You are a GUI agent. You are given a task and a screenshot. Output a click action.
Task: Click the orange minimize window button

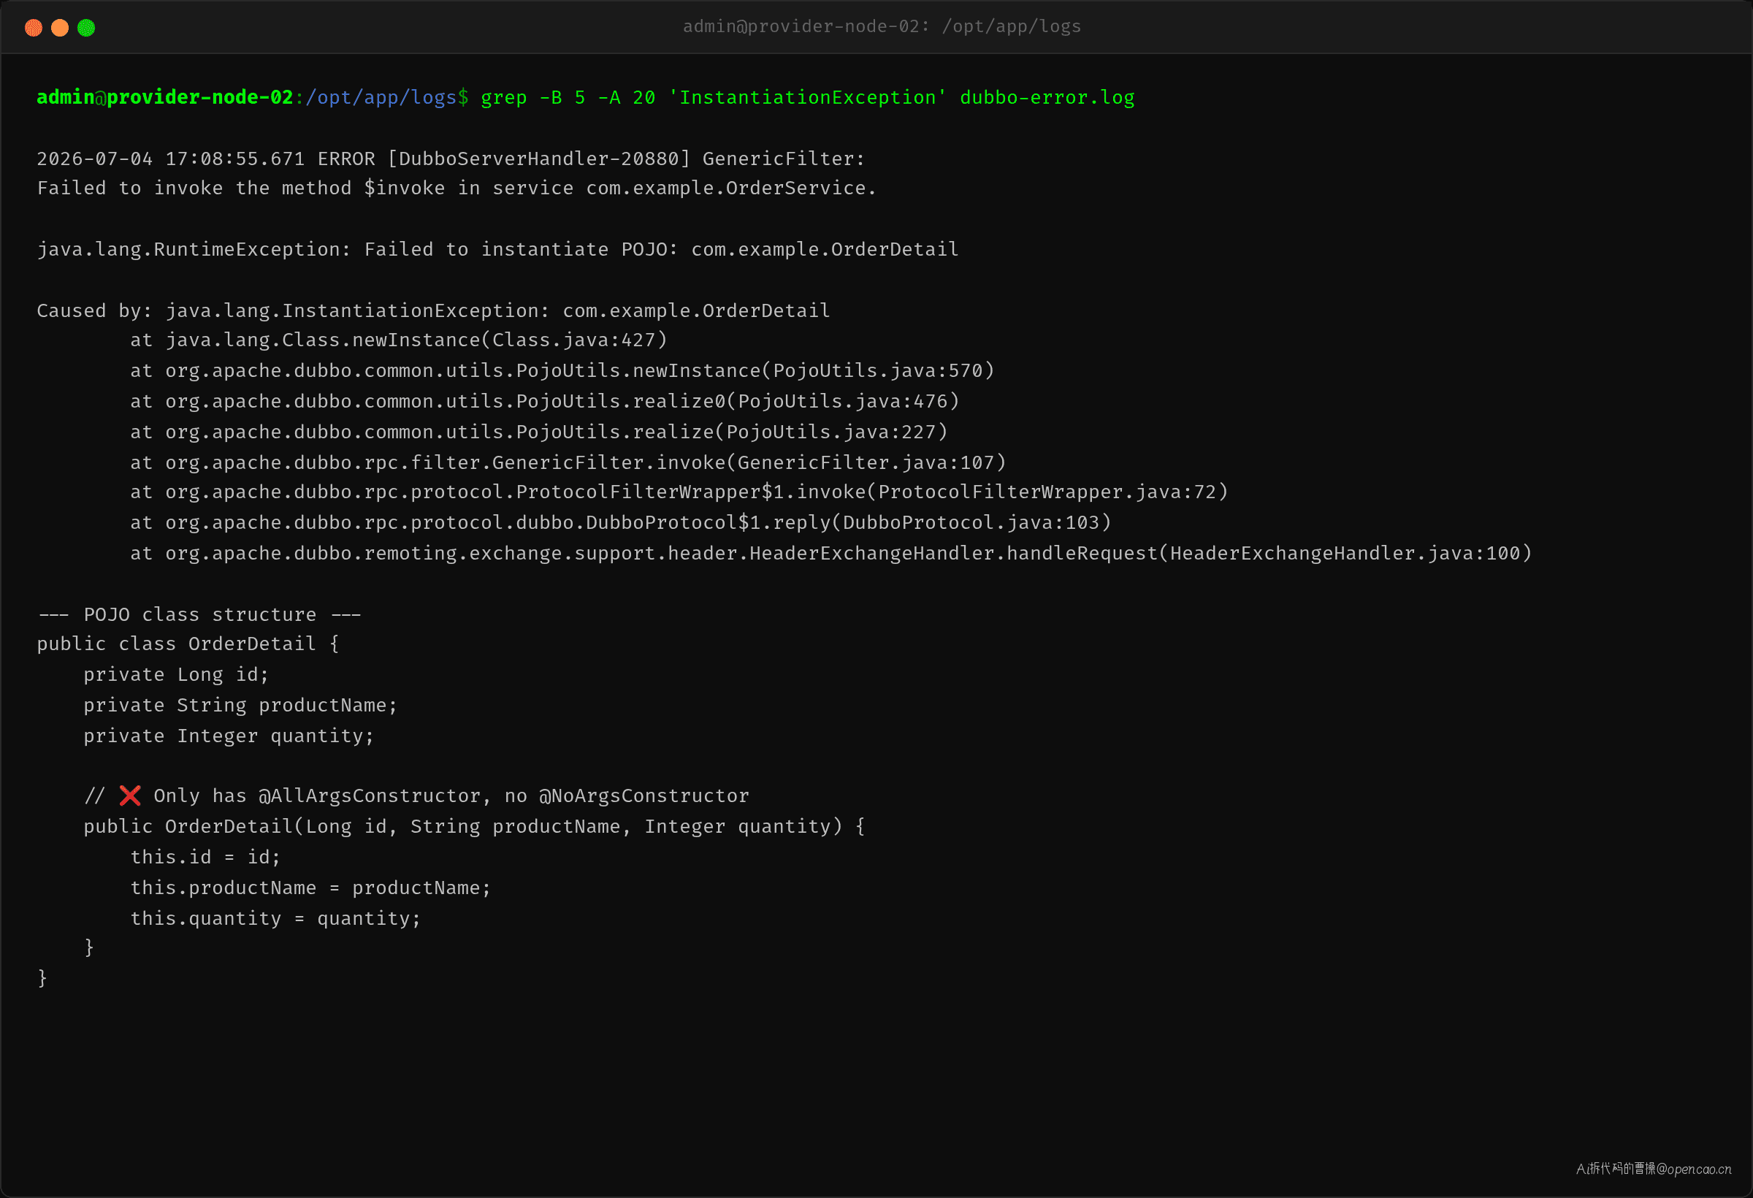coord(60,28)
